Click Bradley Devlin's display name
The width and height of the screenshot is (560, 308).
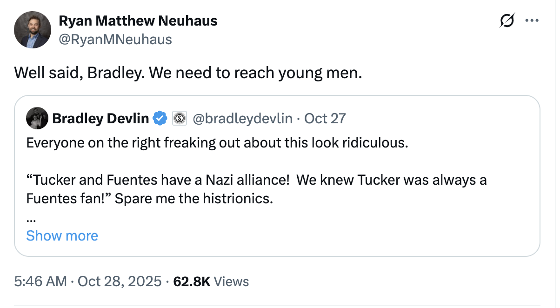tap(100, 118)
